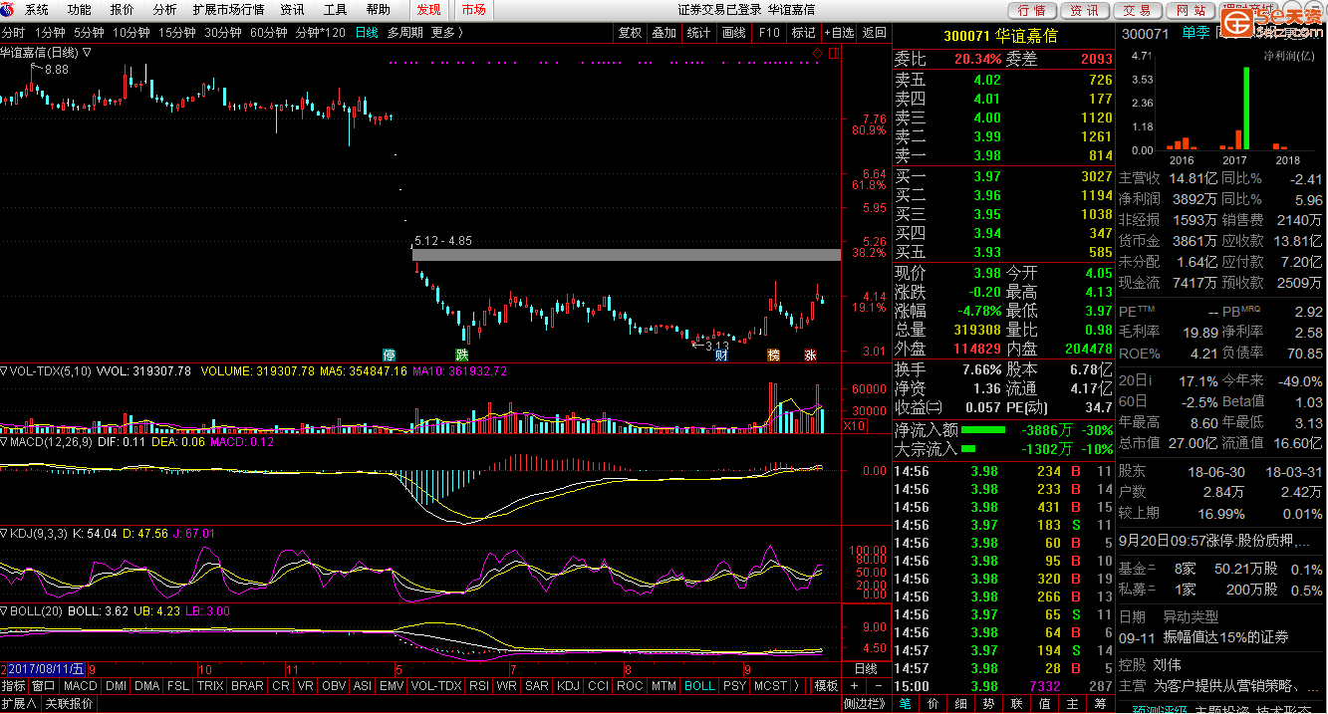Screen dimensions: 1328x714
Task: Click the red rectangle icon atop chart
Action: pyautogui.click(x=832, y=52)
